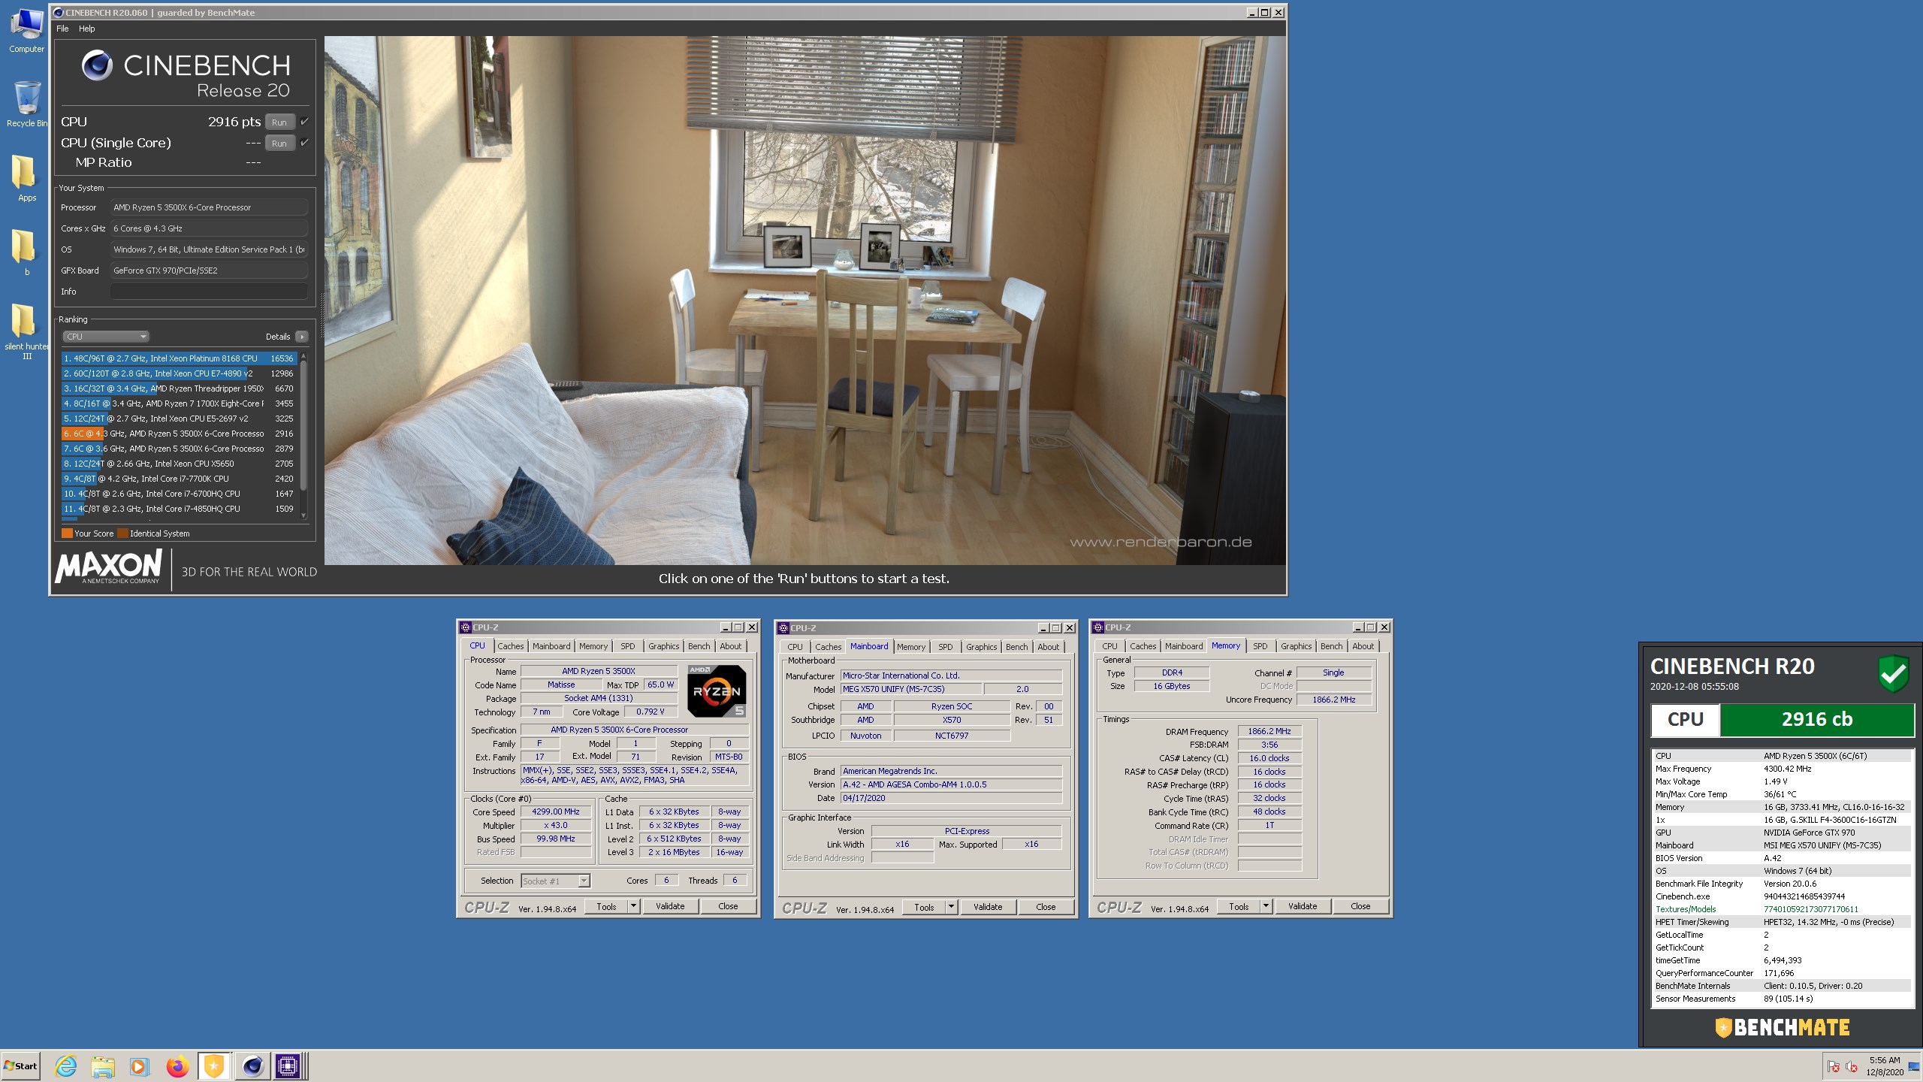
Task: Click the 2916 cb score in BenchMate
Action: (x=1817, y=719)
